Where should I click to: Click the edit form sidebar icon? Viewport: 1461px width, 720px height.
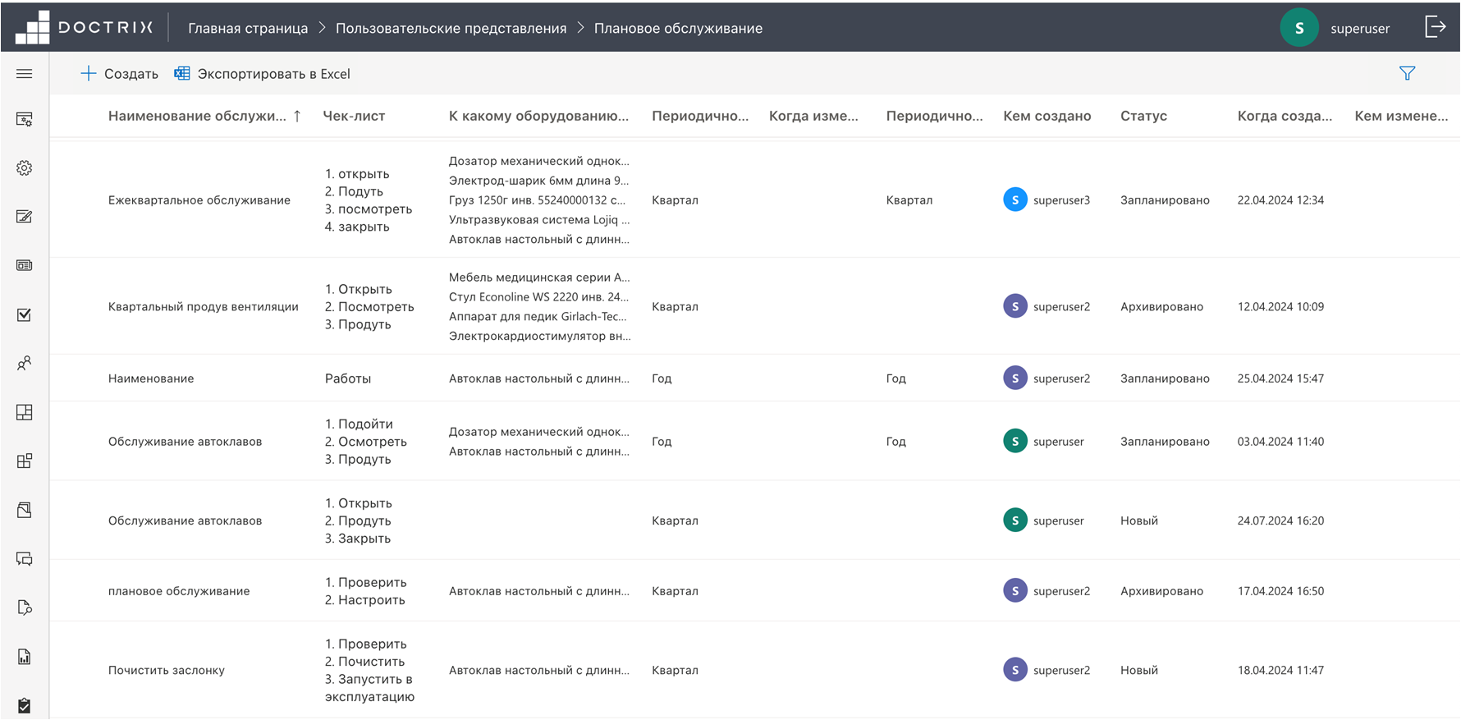pos(25,217)
